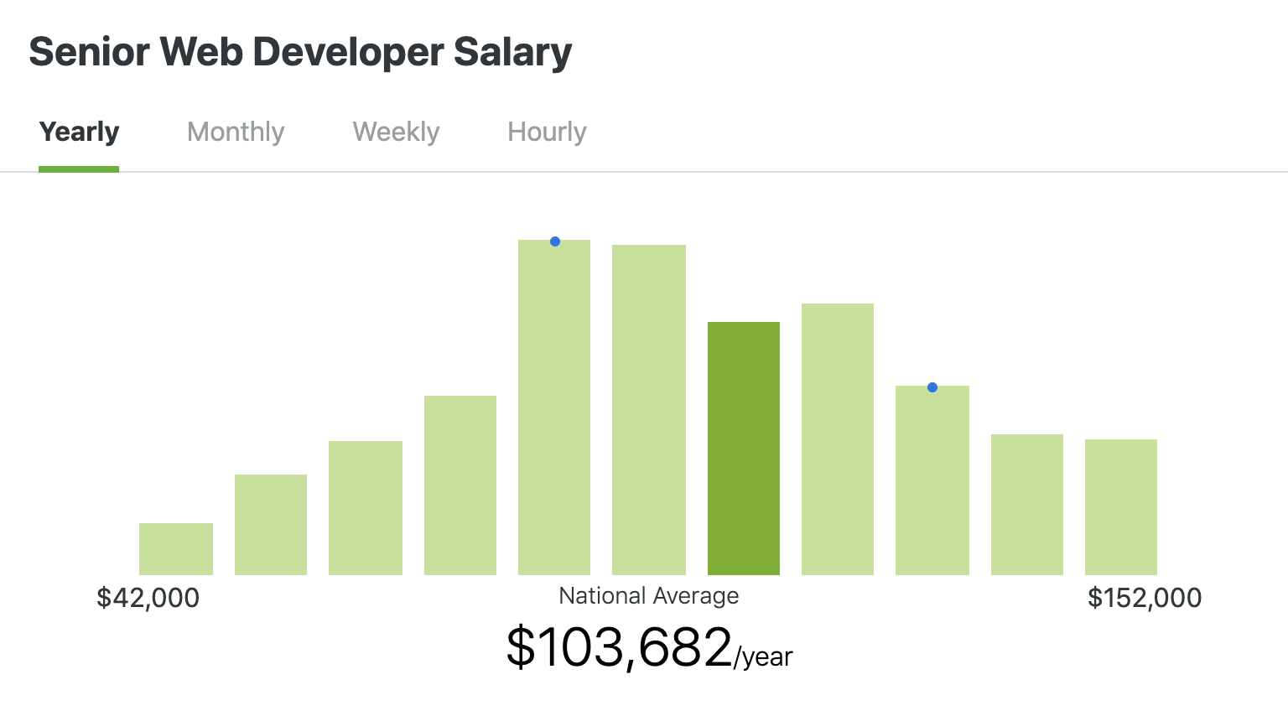1288x716 pixels.
Task: Click the tallest histogram bar
Action: (554, 402)
